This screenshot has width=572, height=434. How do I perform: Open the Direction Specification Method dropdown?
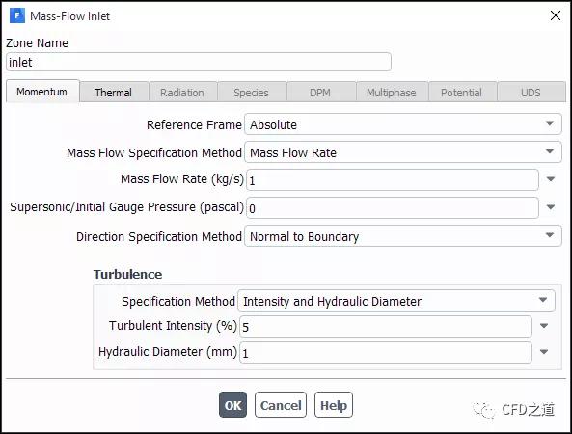point(403,236)
